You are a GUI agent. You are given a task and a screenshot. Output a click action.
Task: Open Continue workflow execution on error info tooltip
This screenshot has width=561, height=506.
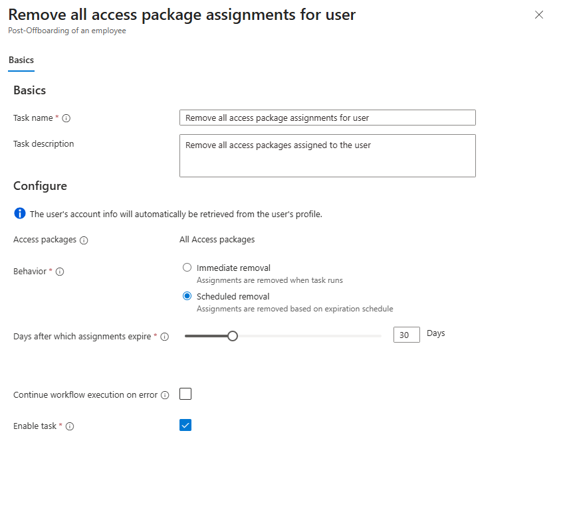(166, 394)
